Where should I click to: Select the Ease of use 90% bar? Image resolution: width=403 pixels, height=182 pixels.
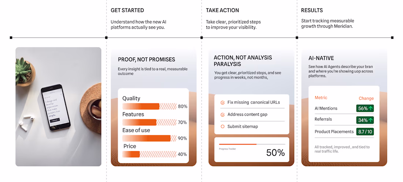click(149, 138)
